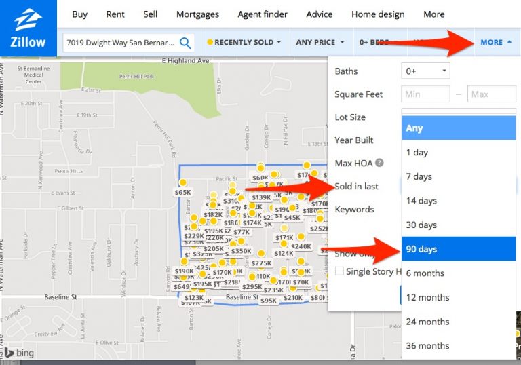Select 90 days option
Viewport: 521px width, 365px height.
[x=459, y=249]
